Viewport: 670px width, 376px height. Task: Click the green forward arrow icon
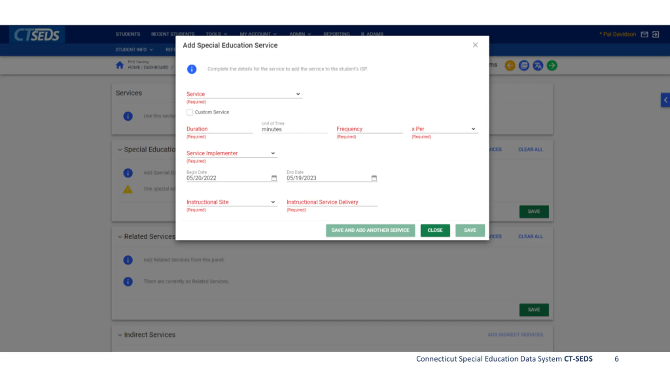pyautogui.click(x=552, y=65)
